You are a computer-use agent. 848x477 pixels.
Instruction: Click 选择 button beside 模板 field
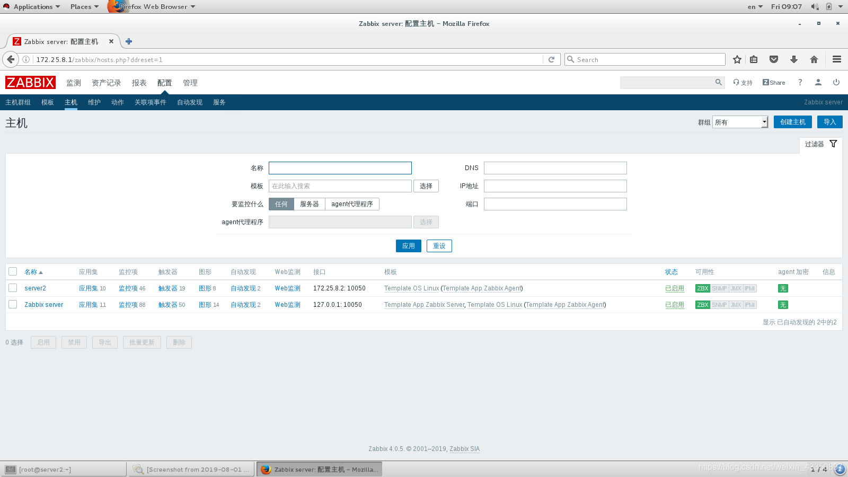(426, 186)
